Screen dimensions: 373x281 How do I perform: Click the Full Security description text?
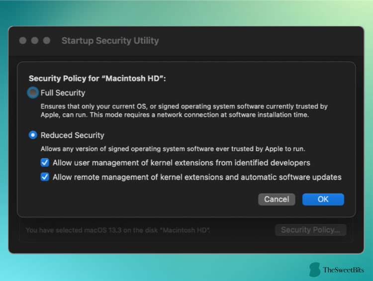coord(184,110)
